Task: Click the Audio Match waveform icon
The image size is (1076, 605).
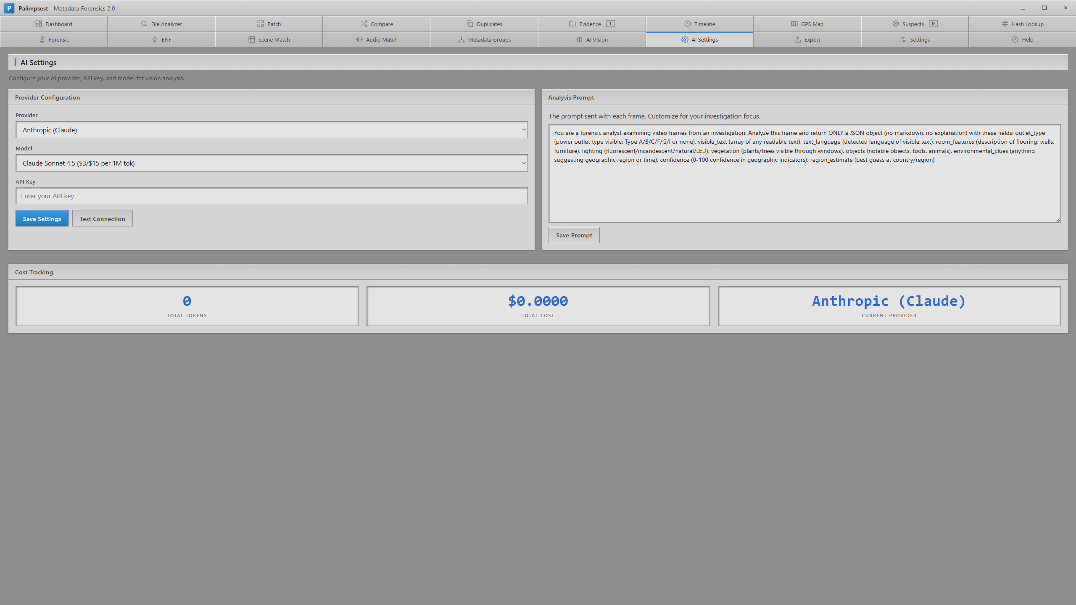Action: (359, 39)
